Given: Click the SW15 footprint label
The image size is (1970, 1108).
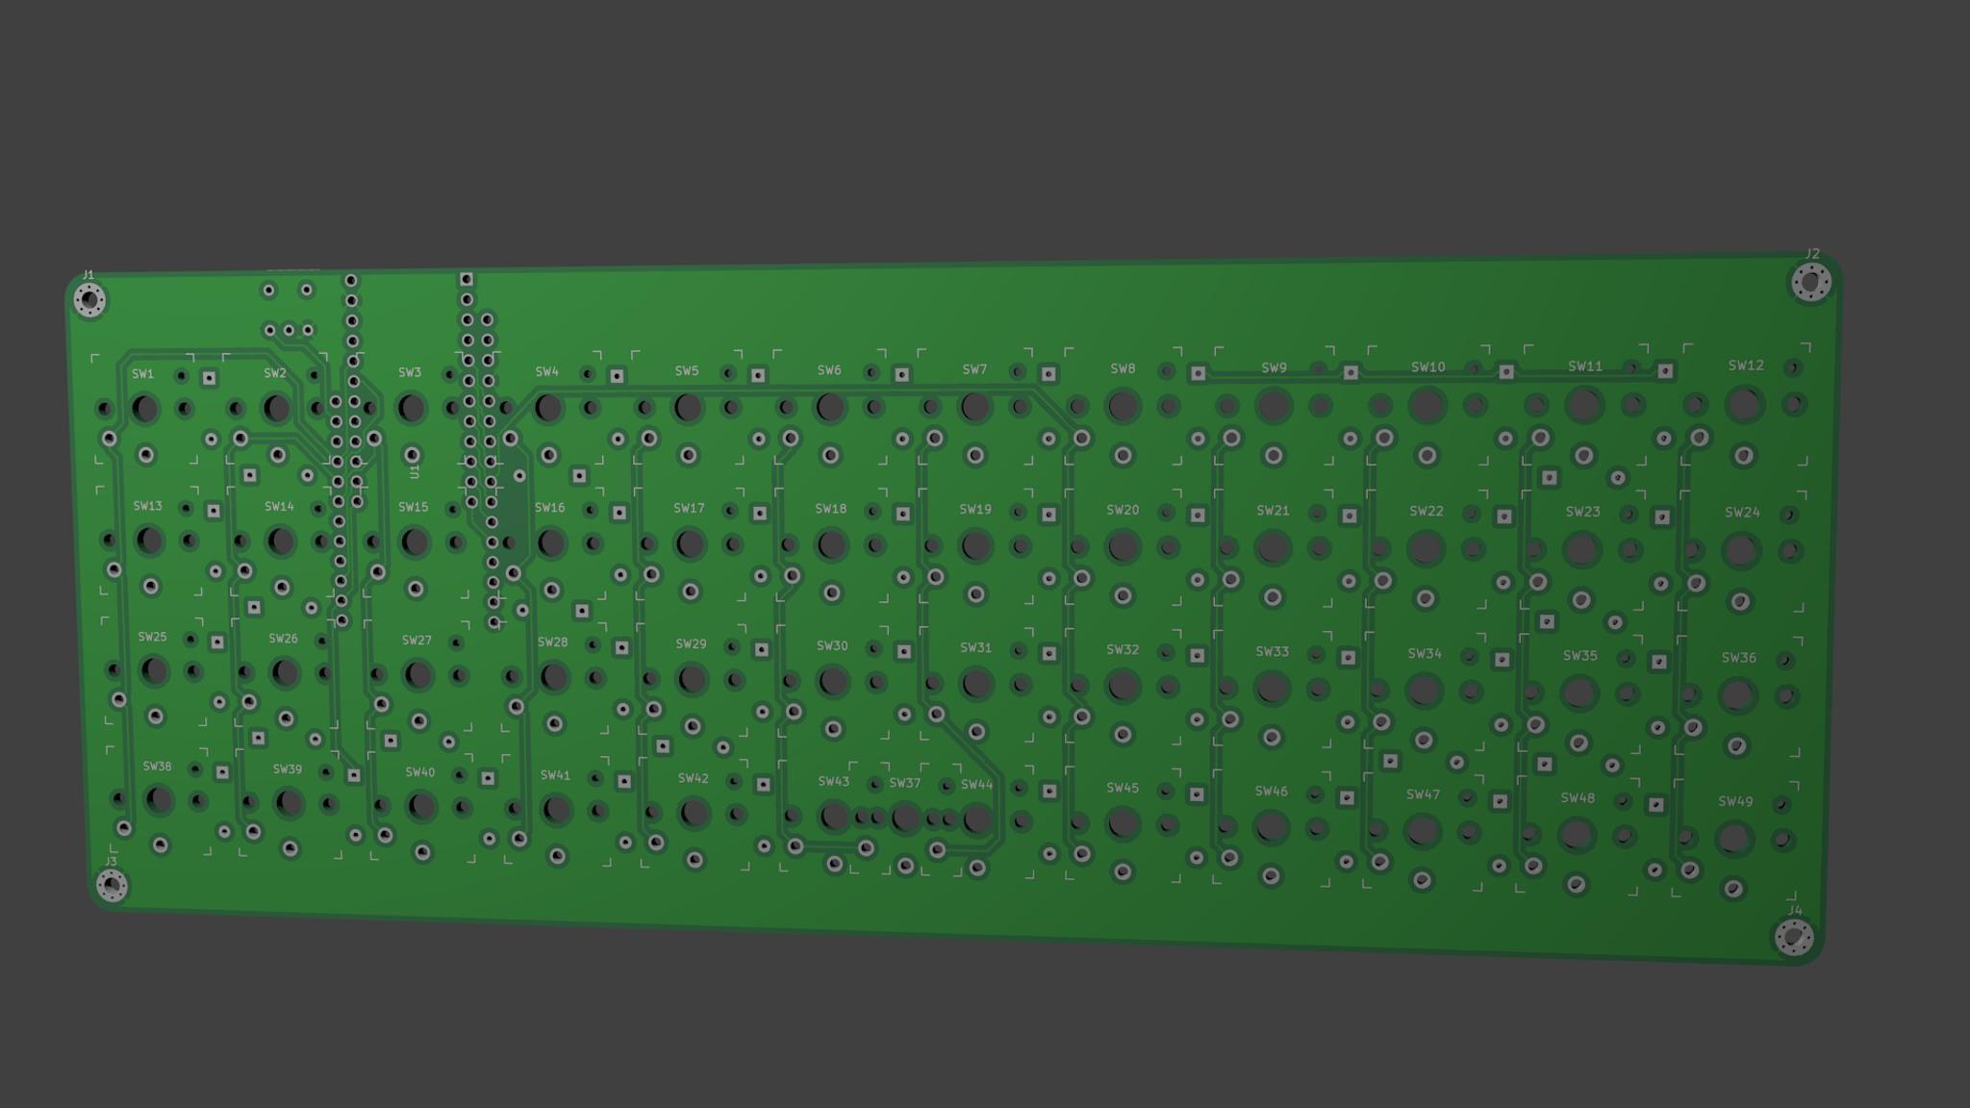Looking at the screenshot, I should pyautogui.click(x=413, y=507).
